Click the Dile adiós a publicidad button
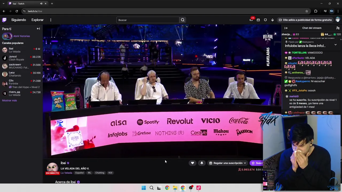The height and width of the screenshot is (192, 342). [305, 20]
